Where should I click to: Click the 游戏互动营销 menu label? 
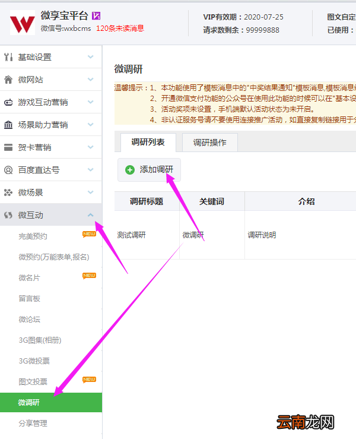click(x=43, y=102)
